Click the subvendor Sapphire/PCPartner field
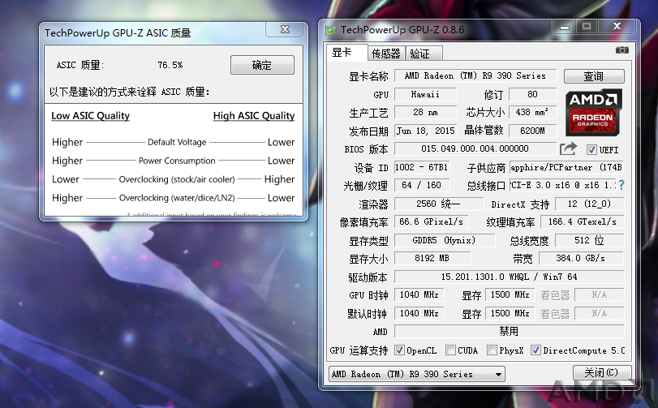This screenshot has width=658, height=408. pos(566,167)
